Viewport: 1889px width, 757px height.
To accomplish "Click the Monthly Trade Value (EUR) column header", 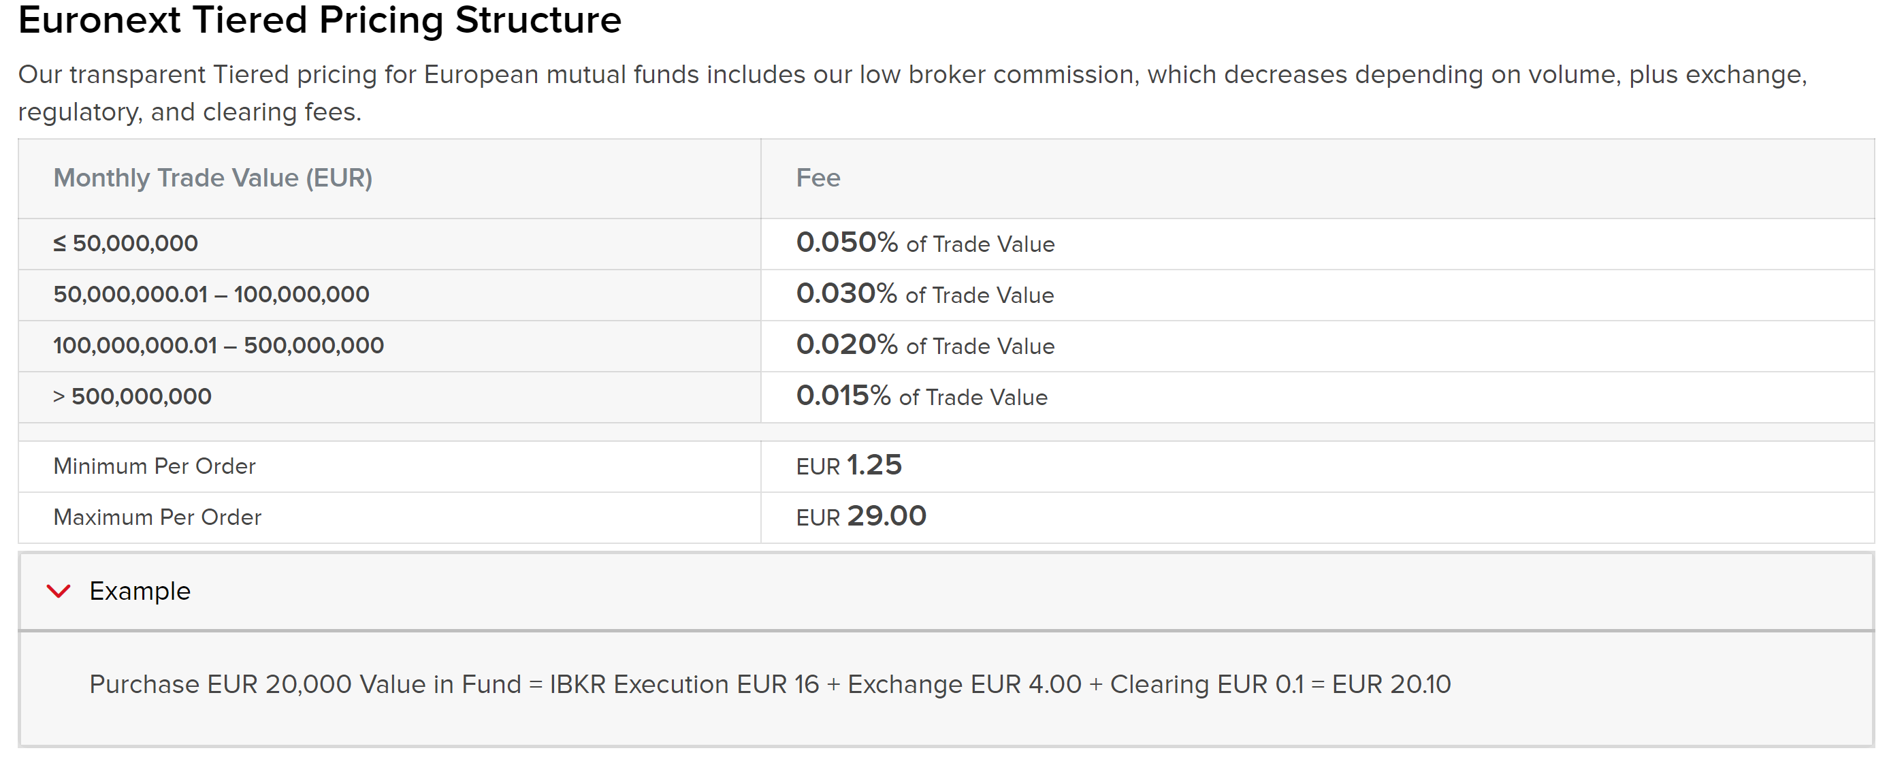I will coord(212,178).
